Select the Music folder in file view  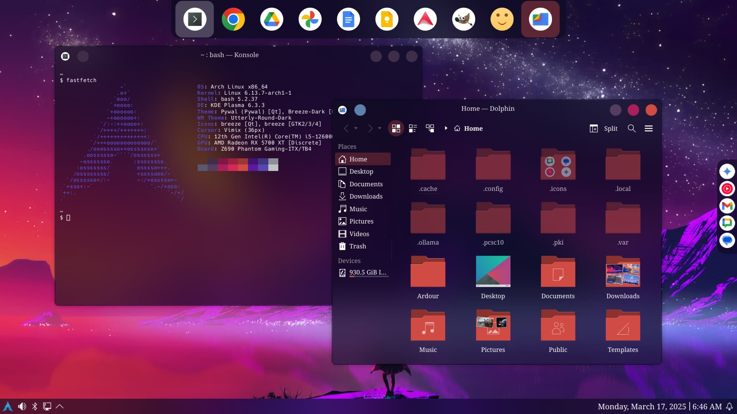428,331
